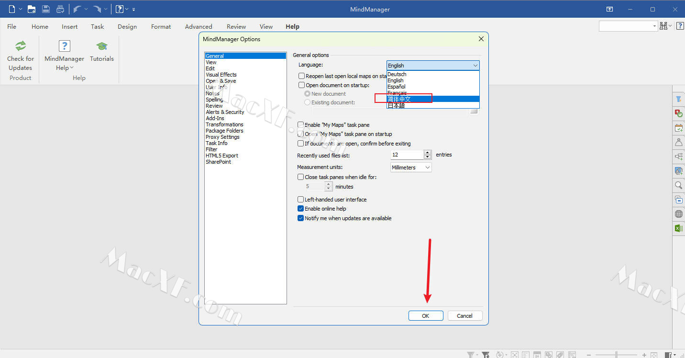Click the Open folder icon in quick access toolbar
685x358 pixels.
click(32, 9)
